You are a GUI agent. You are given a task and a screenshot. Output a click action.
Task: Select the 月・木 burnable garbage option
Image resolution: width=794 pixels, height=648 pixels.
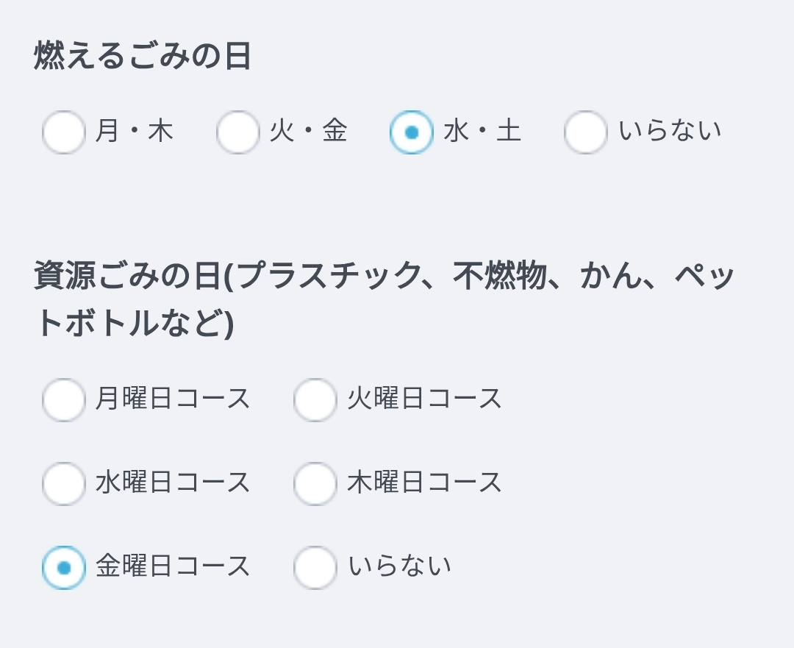click(x=64, y=132)
